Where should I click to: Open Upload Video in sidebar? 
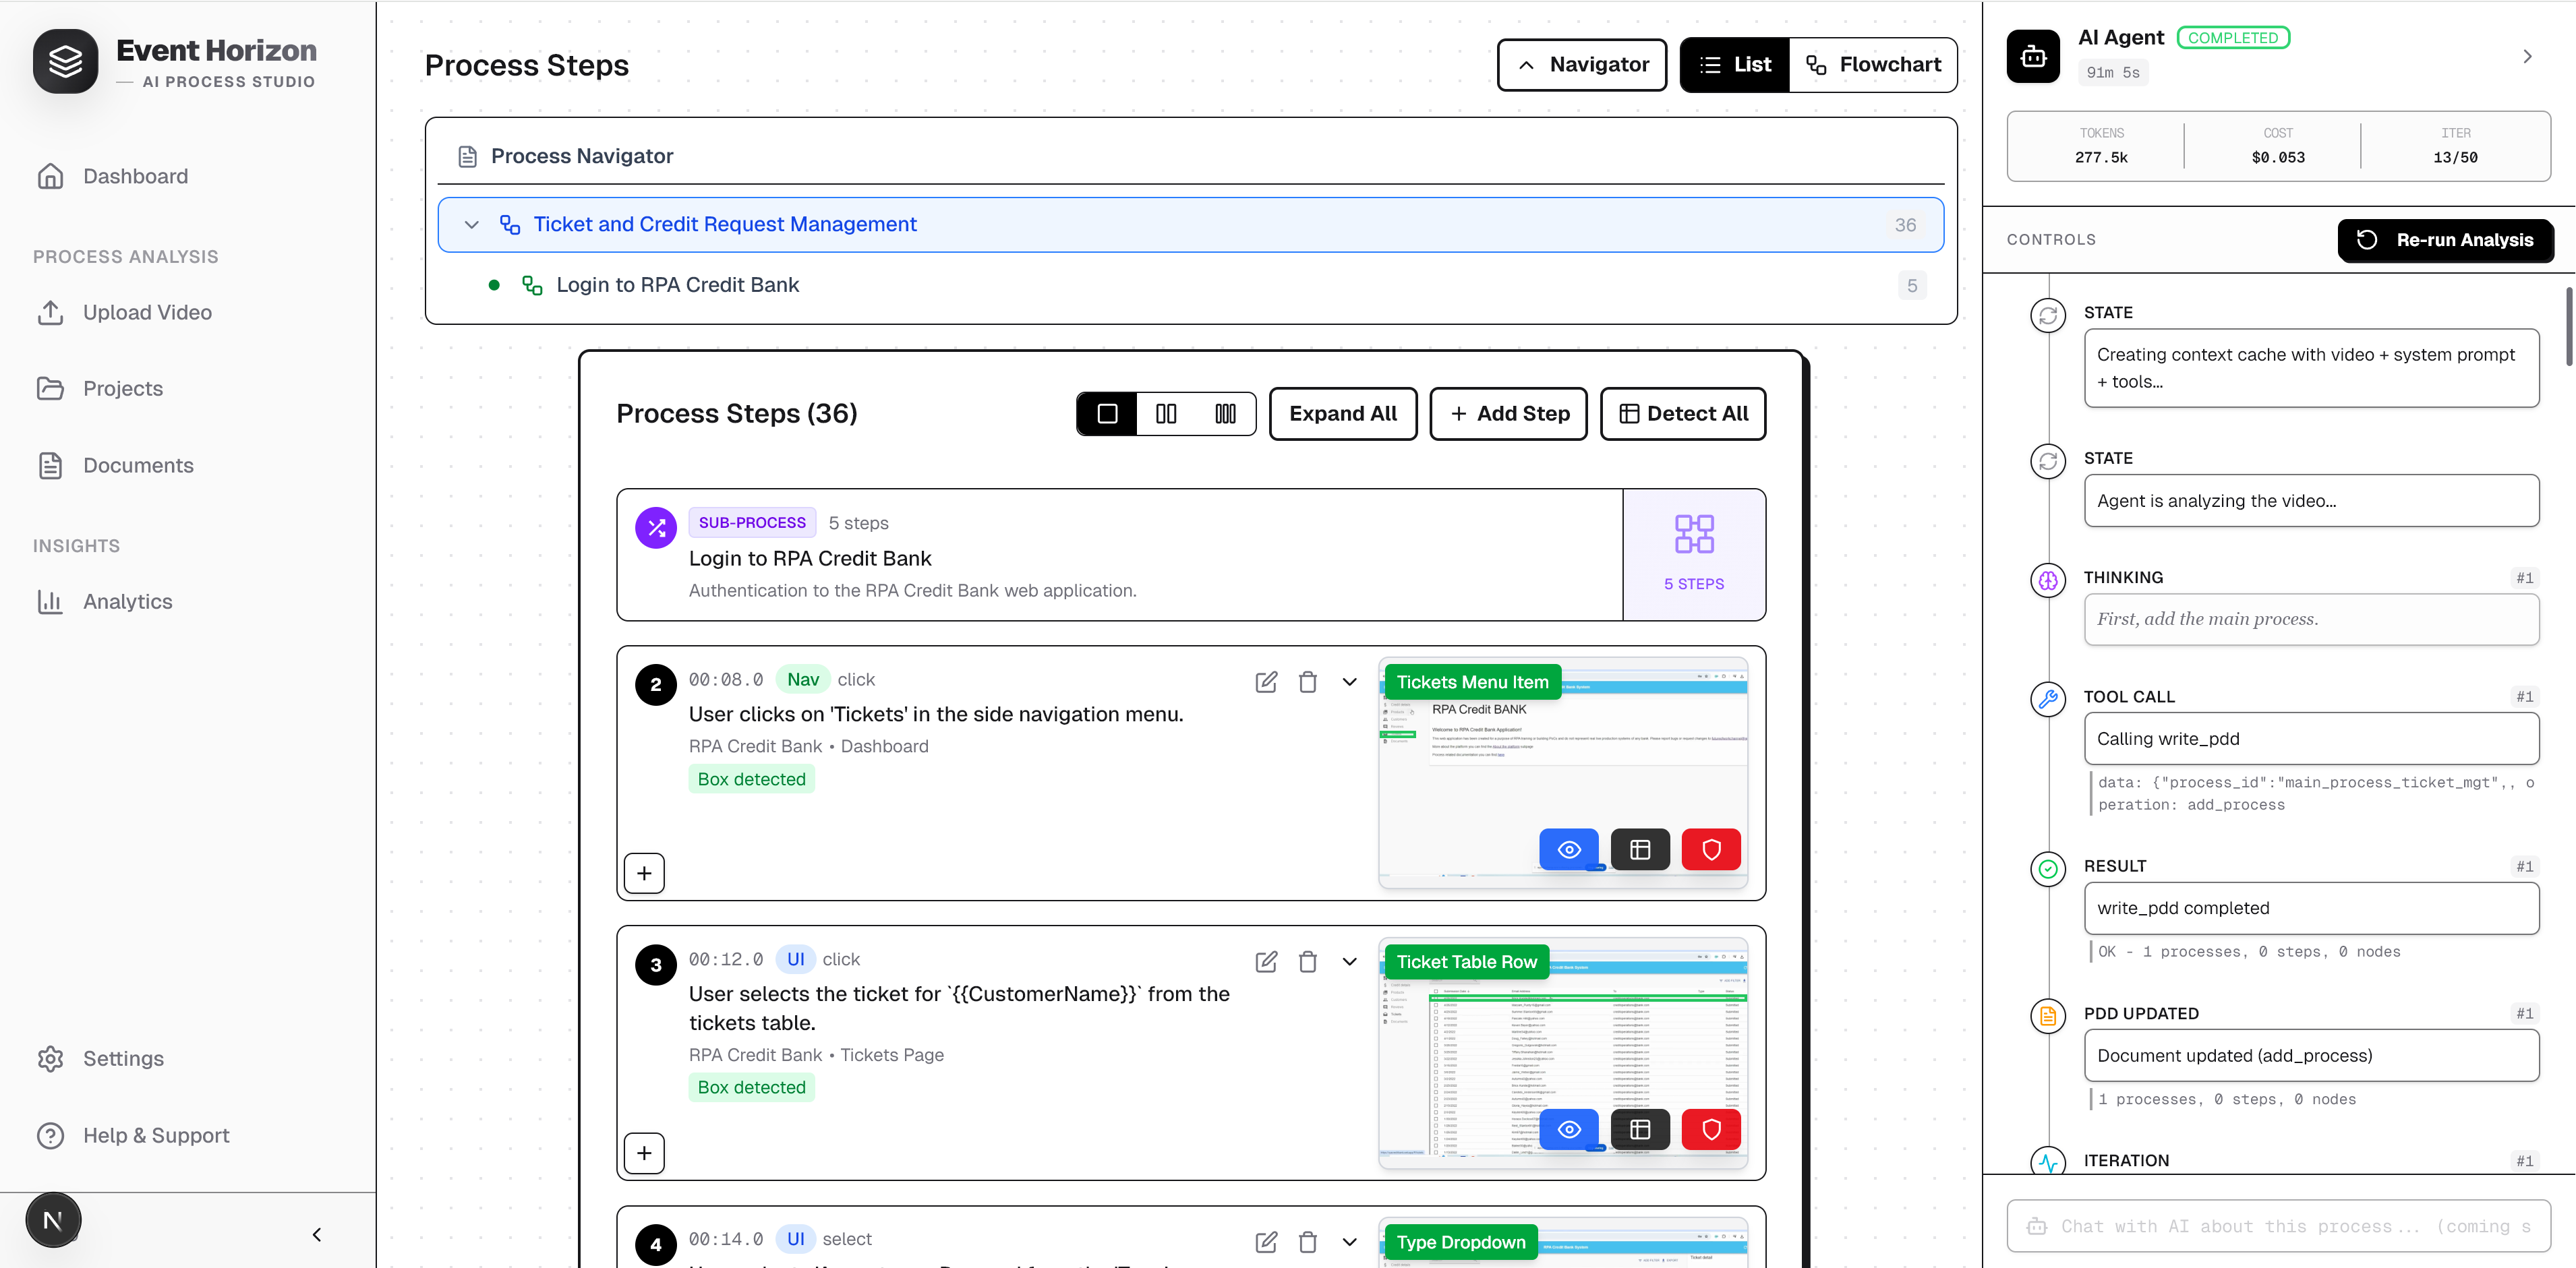(x=147, y=313)
